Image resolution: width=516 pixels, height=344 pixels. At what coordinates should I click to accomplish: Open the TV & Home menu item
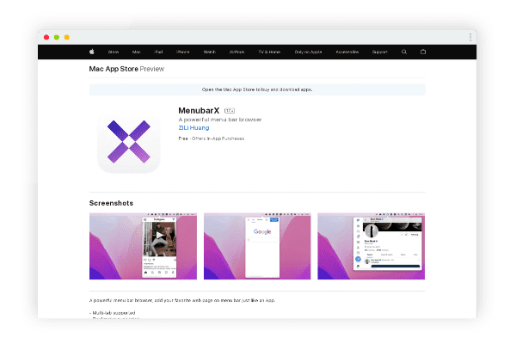click(x=269, y=52)
